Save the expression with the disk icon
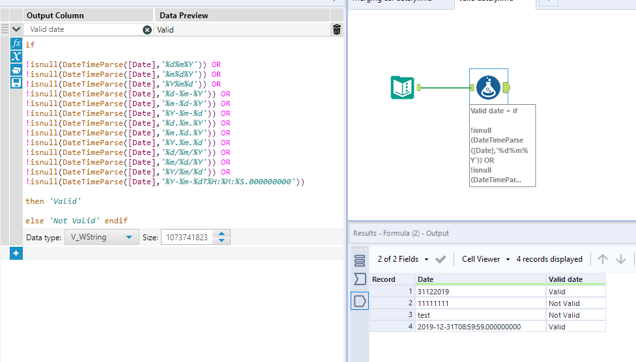636x362 pixels. pyautogui.click(x=16, y=83)
